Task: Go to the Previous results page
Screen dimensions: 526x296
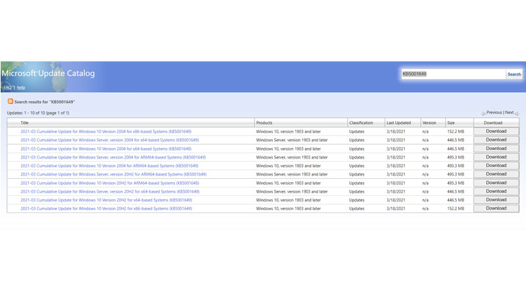Action: tap(494, 112)
